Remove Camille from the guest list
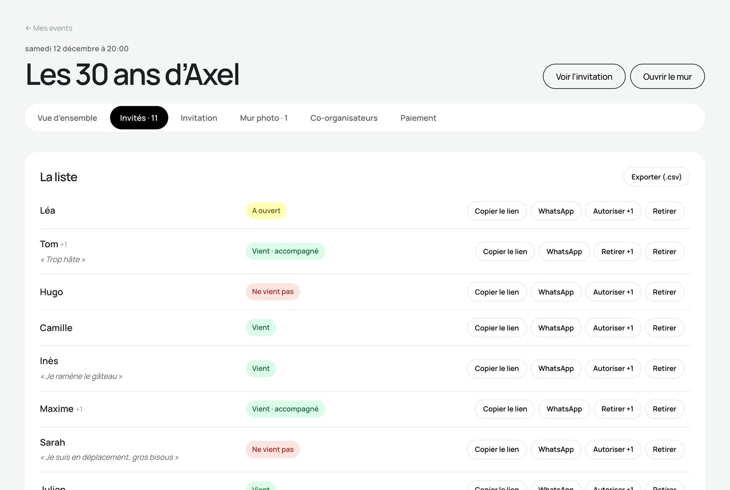Image resolution: width=730 pixels, height=490 pixels. click(664, 328)
